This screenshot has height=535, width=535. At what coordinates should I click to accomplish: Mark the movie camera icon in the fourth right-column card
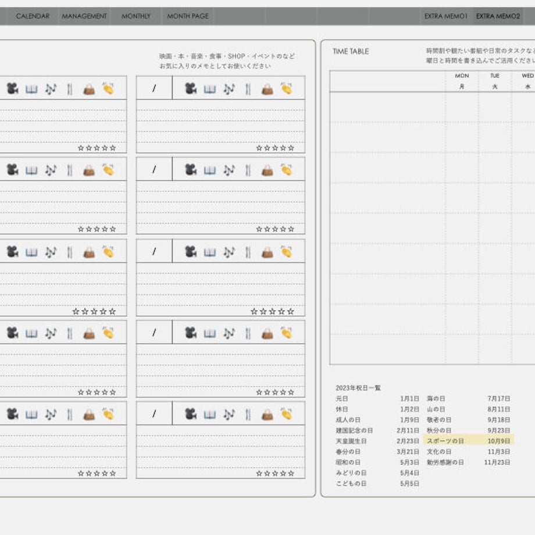coord(190,333)
